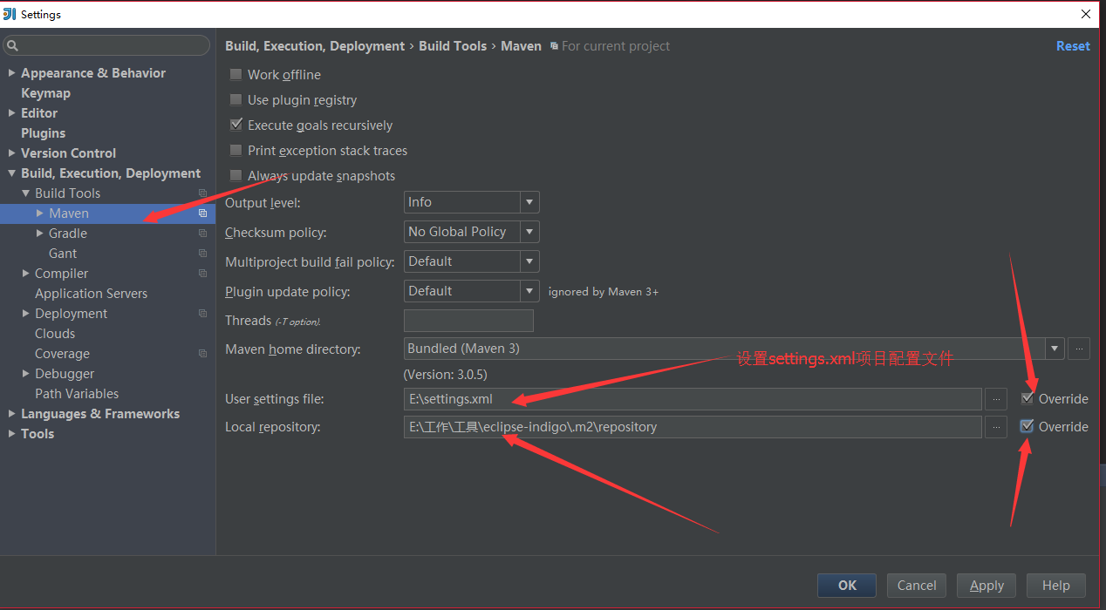This screenshot has height=610, width=1106.
Task: Browse for Maven home directory with ellipsis button
Action: click(x=1079, y=349)
